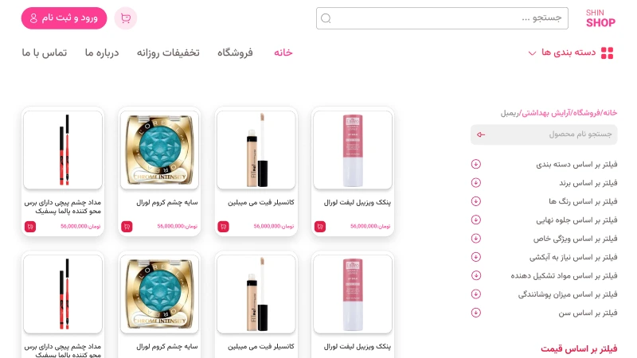
Task: Open first-row پنکک ویزیبل لیفت لورال image
Action: coord(353,150)
